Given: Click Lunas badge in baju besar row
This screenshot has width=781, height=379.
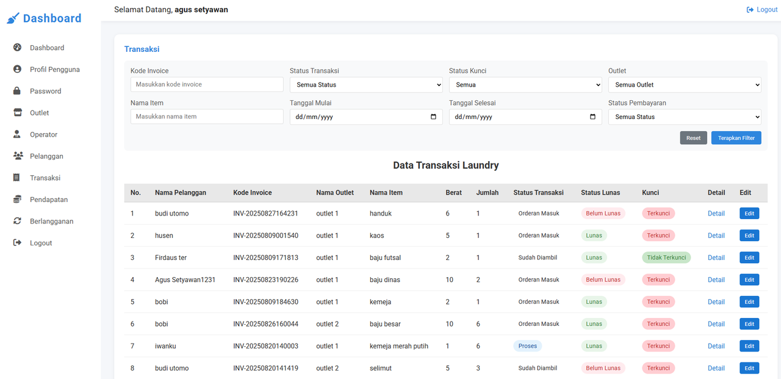Looking at the screenshot, I should [594, 324].
